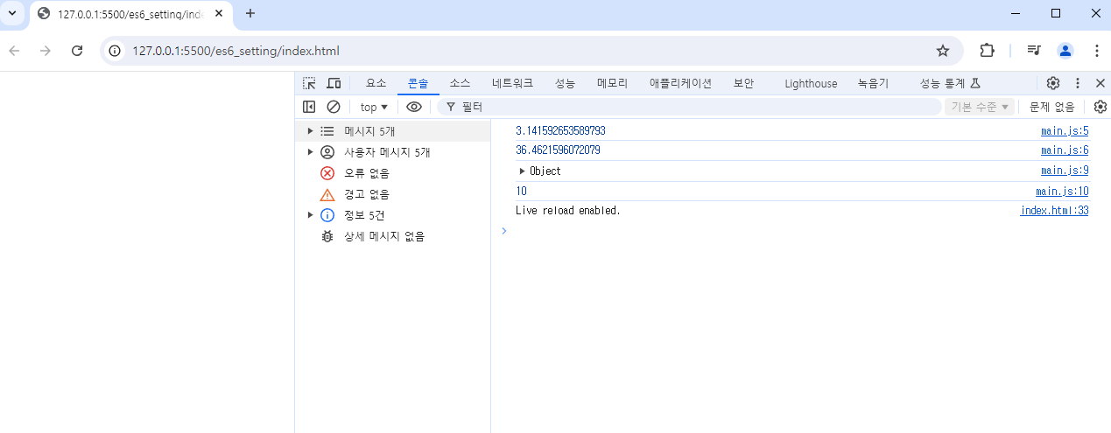
Task: Toggle the console sidebar icon
Action: [309, 107]
